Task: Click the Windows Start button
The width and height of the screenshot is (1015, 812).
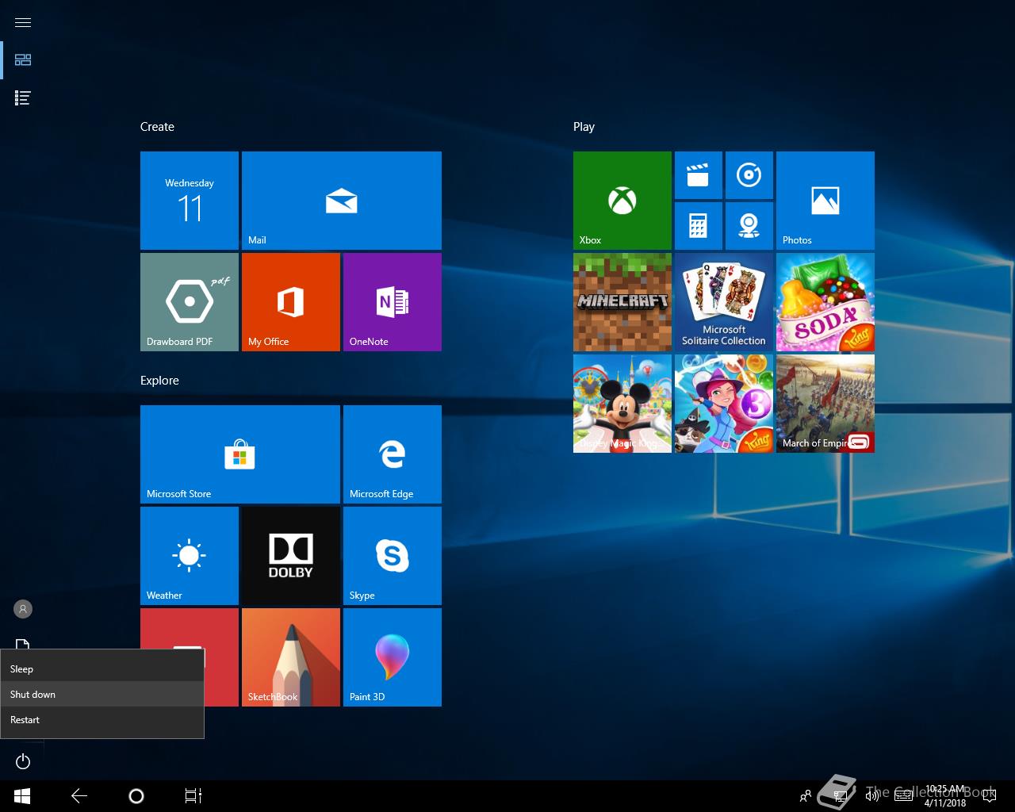Action: coord(22,796)
